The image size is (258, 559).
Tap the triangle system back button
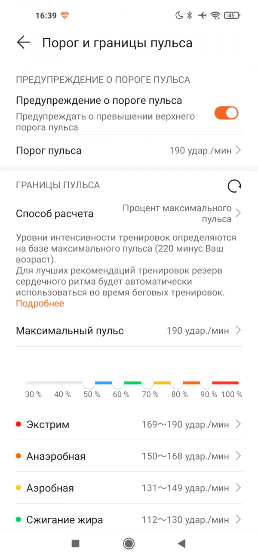181,544
